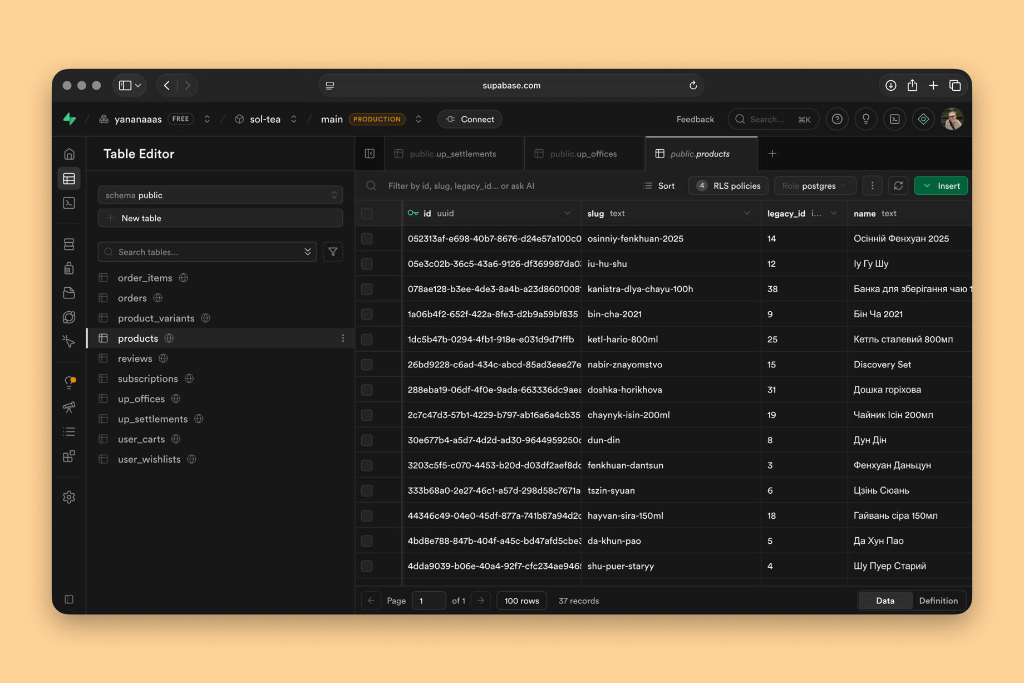
Task: Switch to the Definition view tab
Action: (x=938, y=601)
